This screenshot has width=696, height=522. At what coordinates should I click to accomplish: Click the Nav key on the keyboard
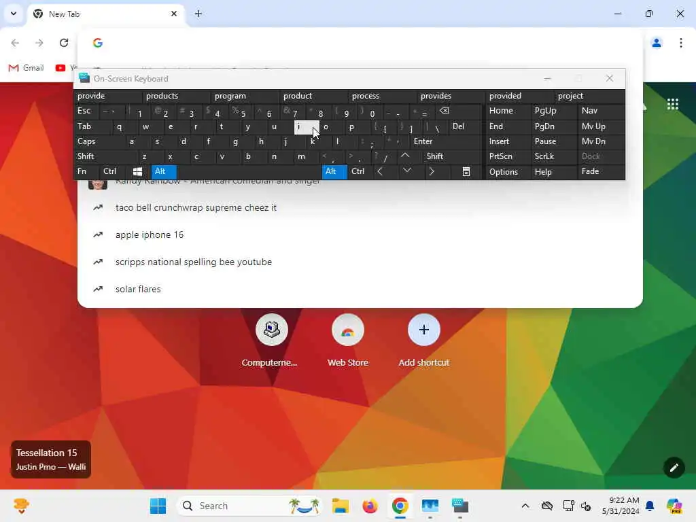point(602,111)
